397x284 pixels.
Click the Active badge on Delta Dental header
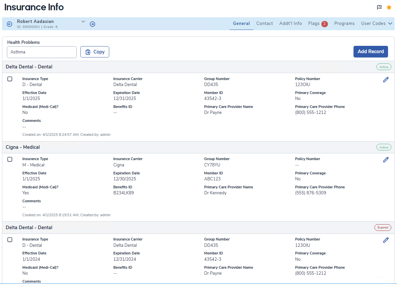tap(384, 67)
